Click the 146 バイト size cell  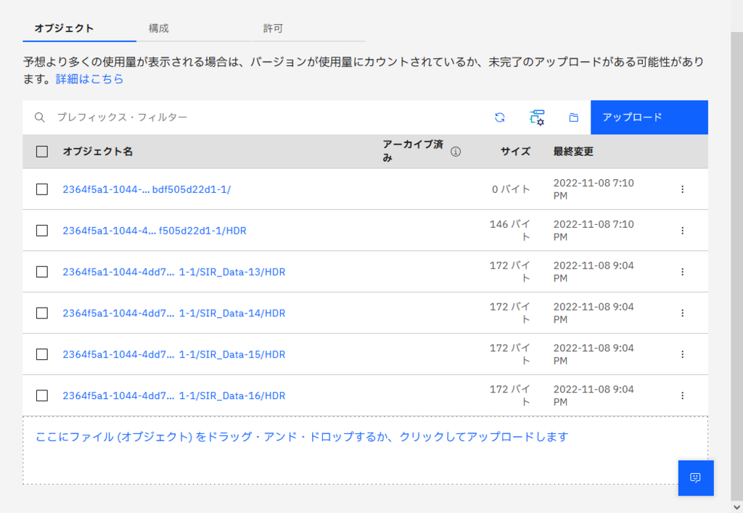[510, 231]
